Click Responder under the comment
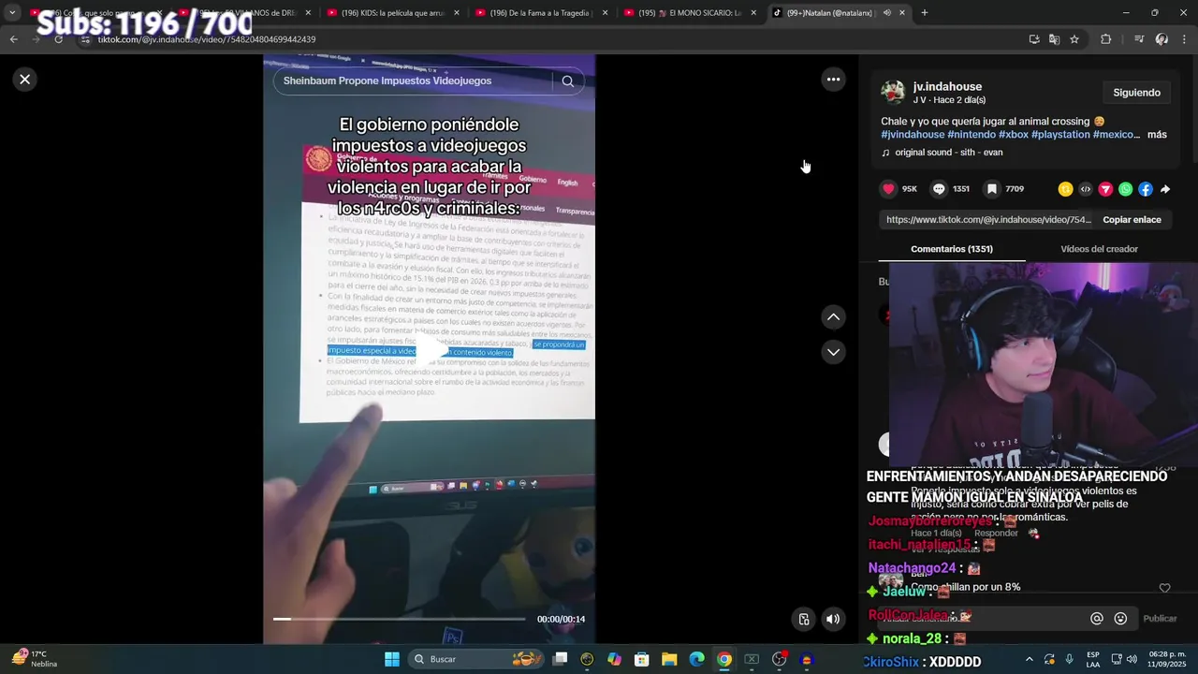 [x=996, y=534]
